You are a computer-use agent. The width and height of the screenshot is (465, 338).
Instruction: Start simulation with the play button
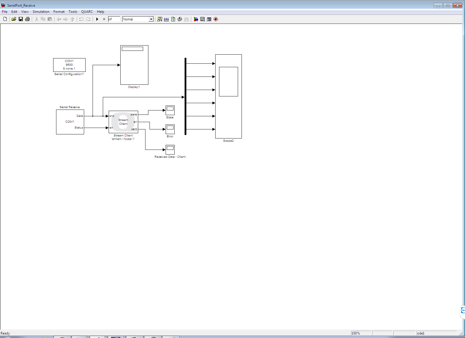click(97, 19)
